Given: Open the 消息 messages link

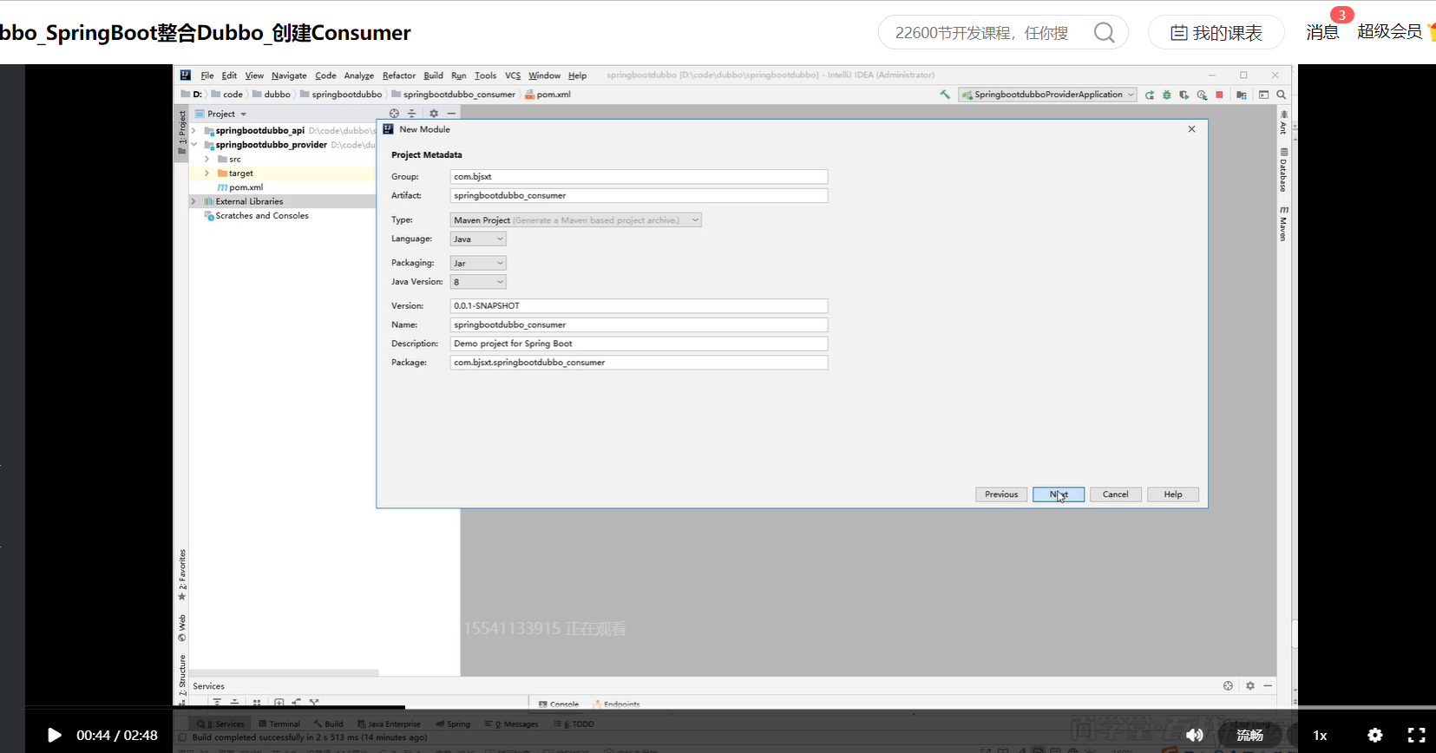Looking at the screenshot, I should [x=1322, y=32].
